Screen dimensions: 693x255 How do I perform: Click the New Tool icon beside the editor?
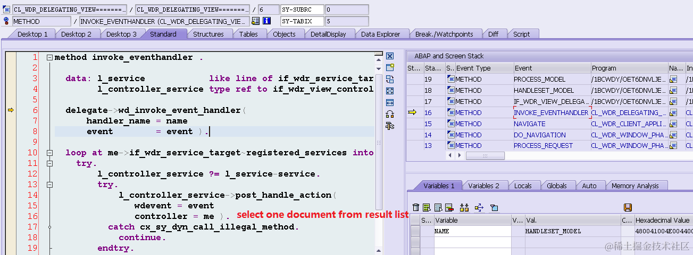(x=390, y=67)
